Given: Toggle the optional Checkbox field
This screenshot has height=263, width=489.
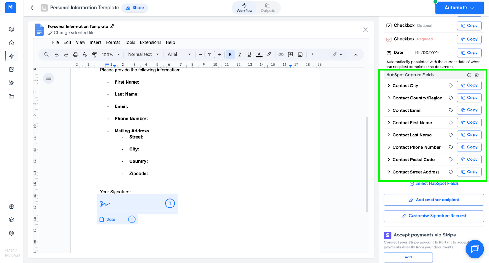Looking at the screenshot, I should pyautogui.click(x=389, y=26).
